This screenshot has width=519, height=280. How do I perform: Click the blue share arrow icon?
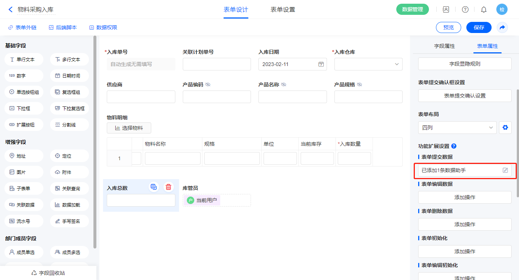[x=502, y=27]
